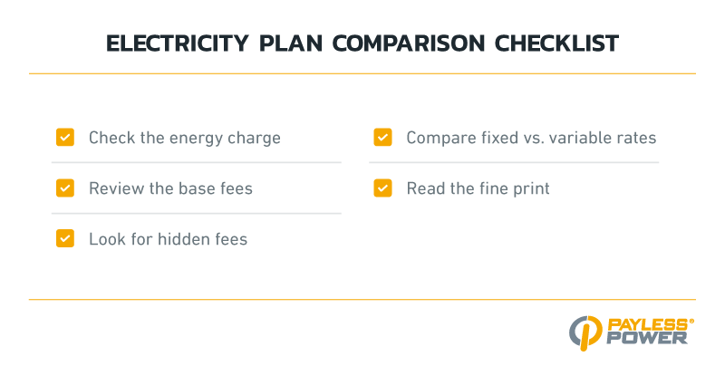Untick the 'Compare fixed vs. variable rates' checkbox

tap(382, 138)
